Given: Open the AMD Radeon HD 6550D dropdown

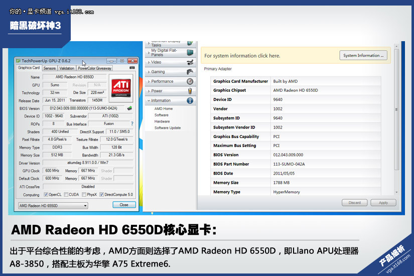Looking at the screenshot, I should coord(53,206).
